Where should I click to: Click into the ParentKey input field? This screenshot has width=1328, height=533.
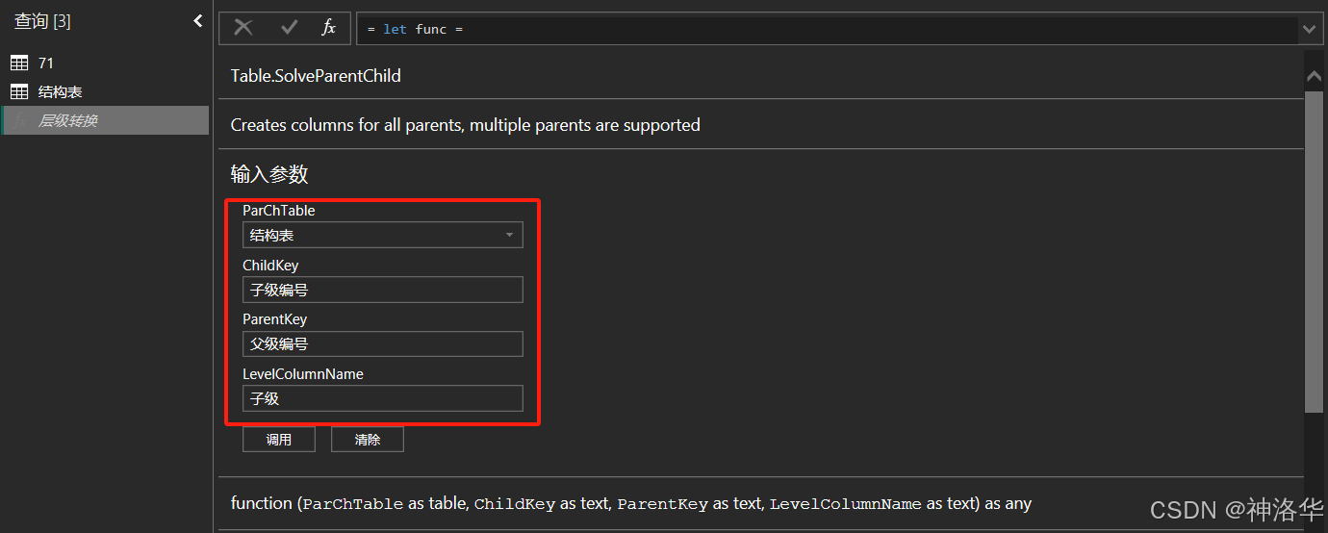383,343
